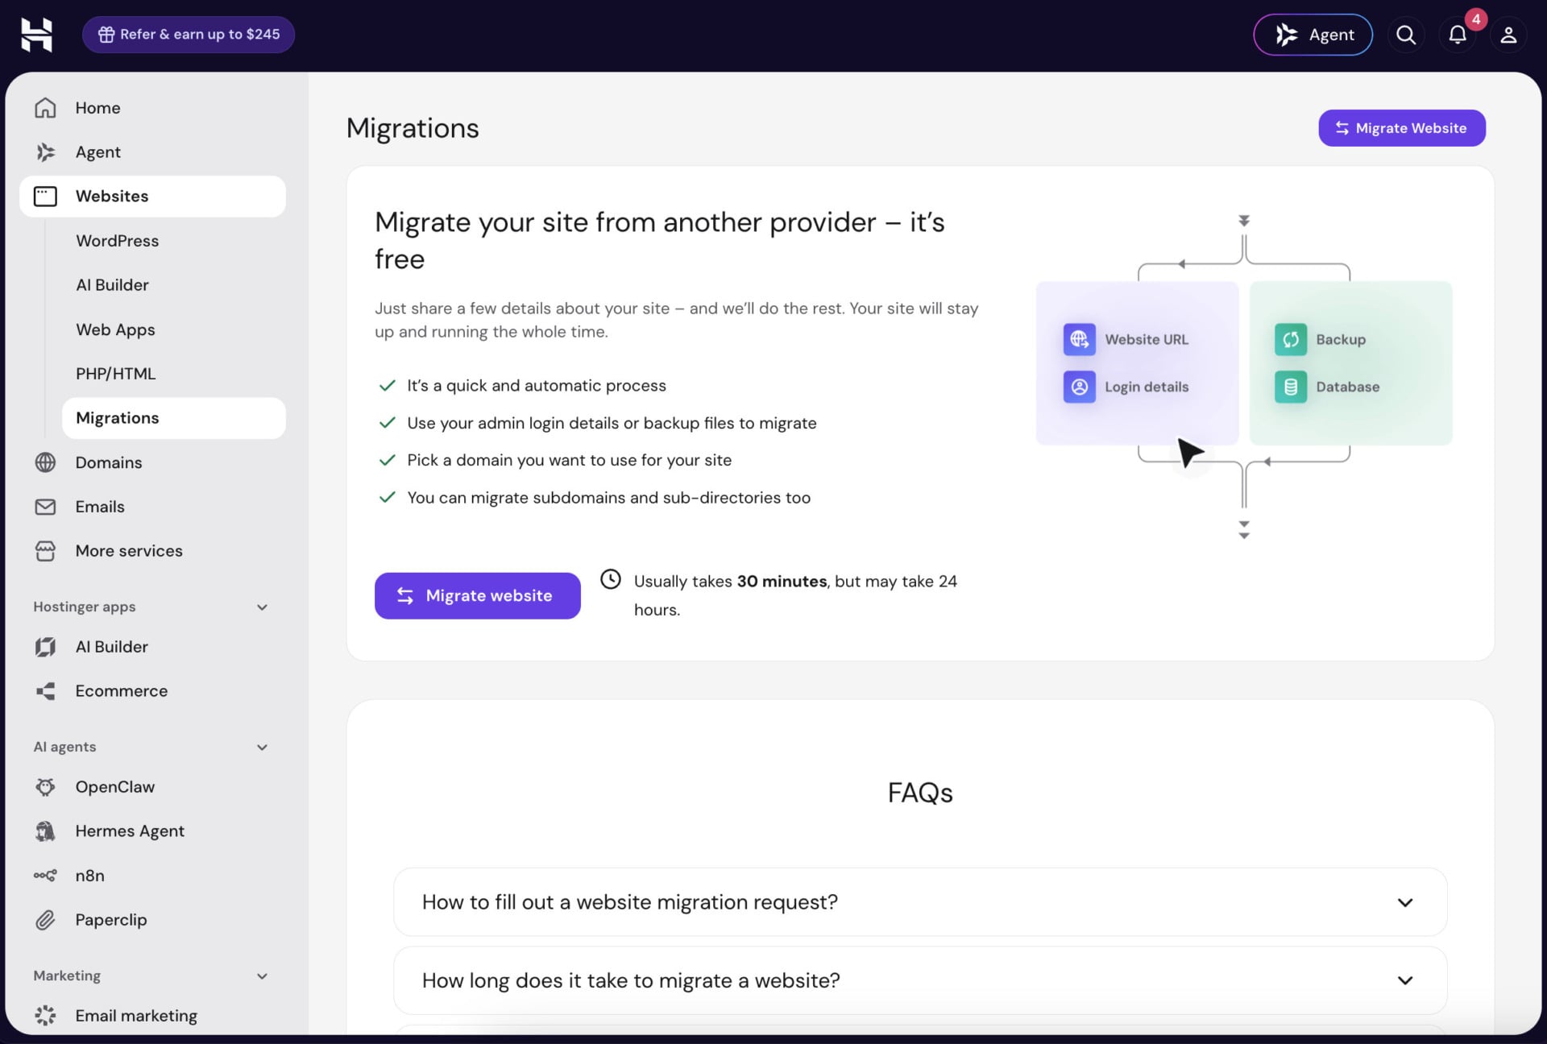Click the OpenClaw icon
The height and width of the screenshot is (1044, 1547).
45,787
